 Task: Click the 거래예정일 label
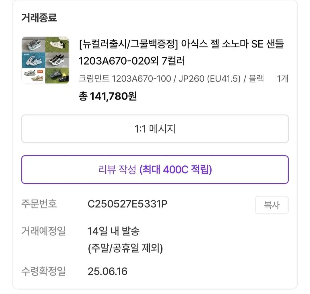point(43,231)
